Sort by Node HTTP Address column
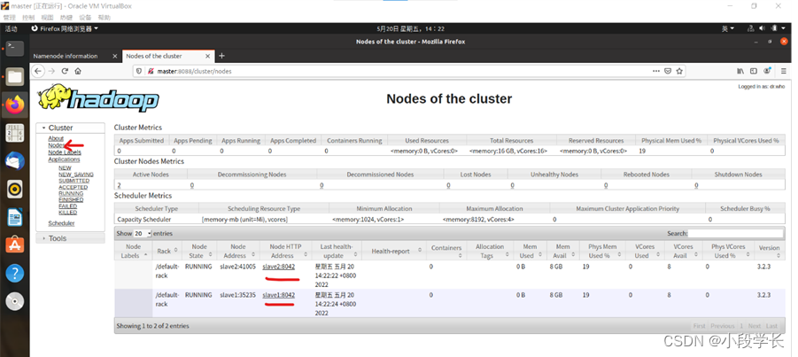Screen dimensions: 798x357 point(285,251)
